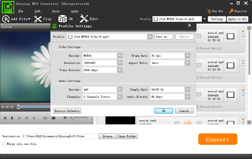This screenshot has height=159, width=252.
Task: Move movie3.mp4 down in the list
Action: coord(243,95)
